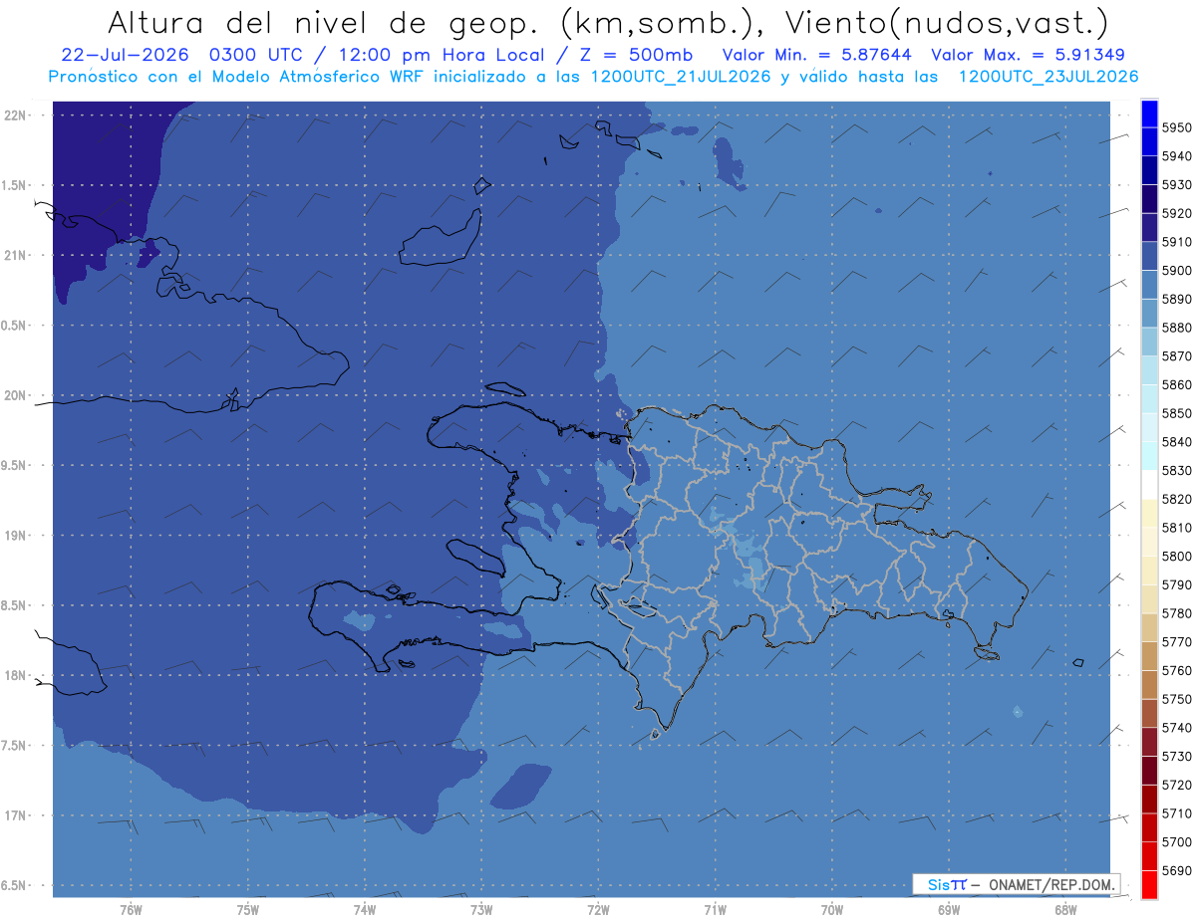
Task: Click the '5760' colorbar label
Action: coord(1177,671)
